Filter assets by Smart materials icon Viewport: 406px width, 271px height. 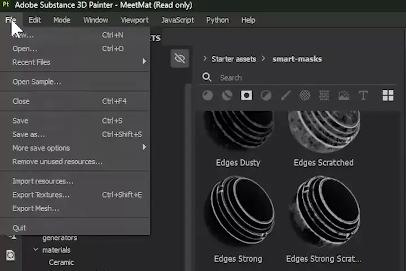tap(227, 95)
